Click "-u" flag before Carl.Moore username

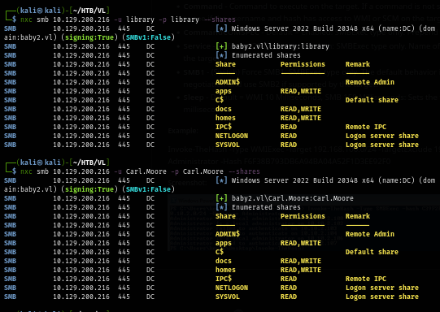tap(118, 171)
